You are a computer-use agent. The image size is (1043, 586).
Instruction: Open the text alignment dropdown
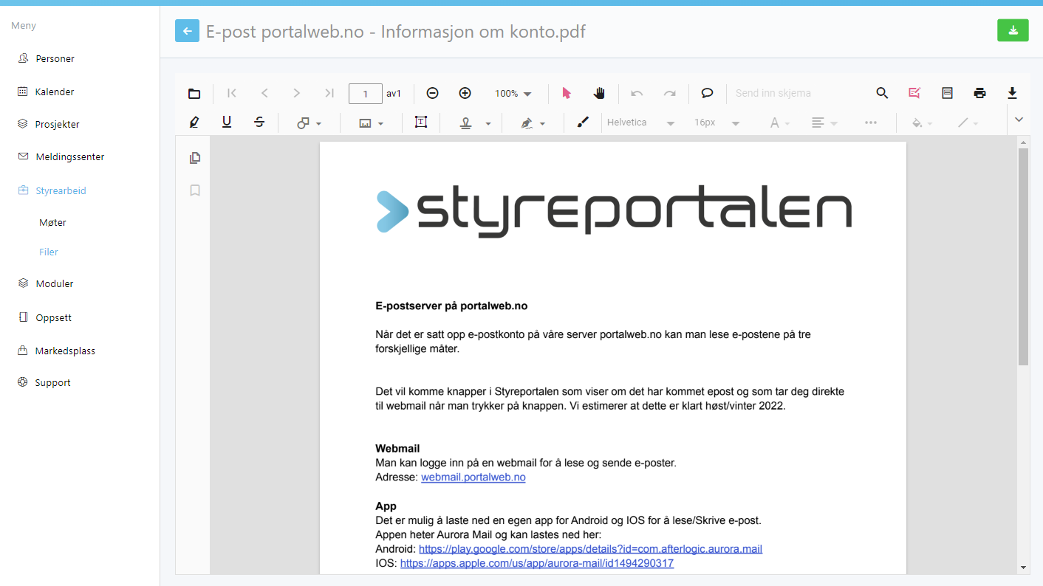pos(824,123)
